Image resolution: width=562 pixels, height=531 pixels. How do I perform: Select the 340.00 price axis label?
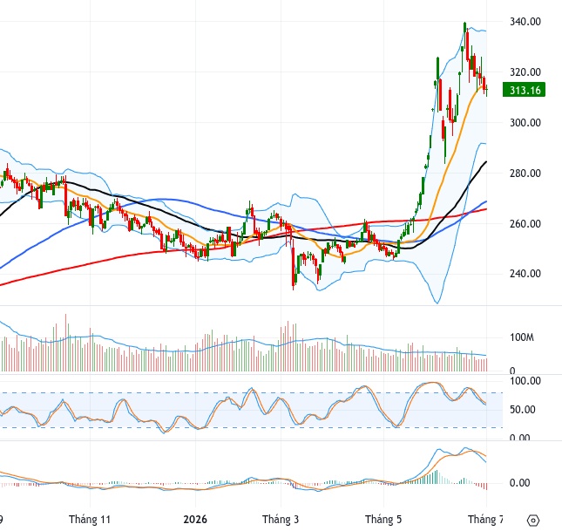[525, 22]
